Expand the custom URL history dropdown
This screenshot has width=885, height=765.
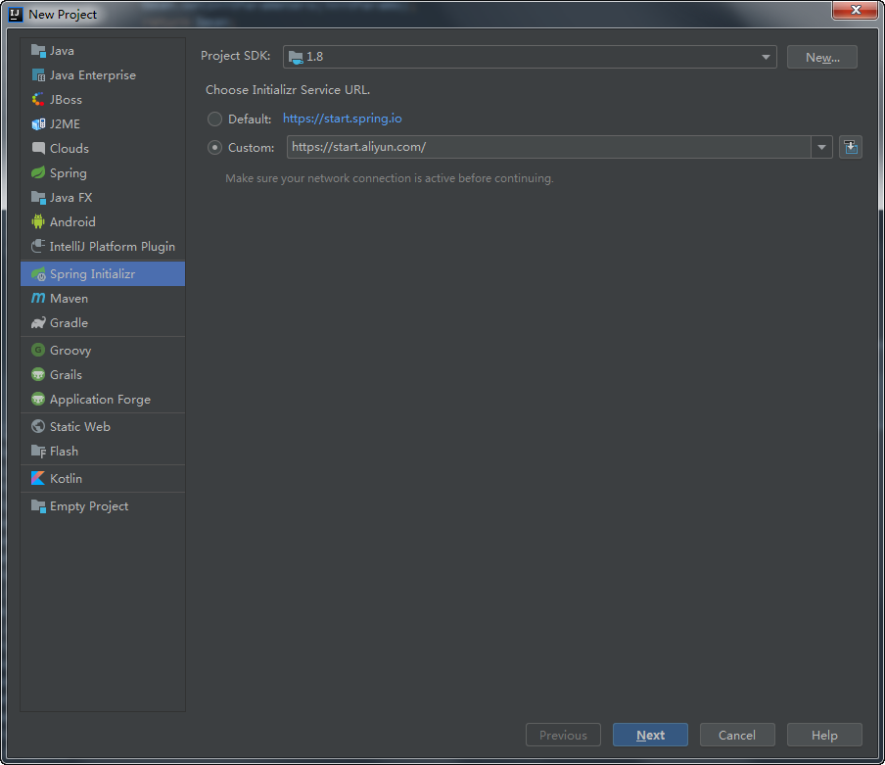[821, 147]
